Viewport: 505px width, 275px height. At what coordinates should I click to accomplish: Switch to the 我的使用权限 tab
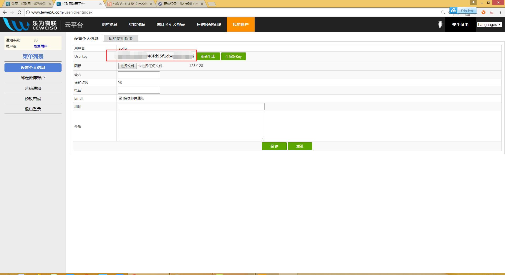[120, 38]
